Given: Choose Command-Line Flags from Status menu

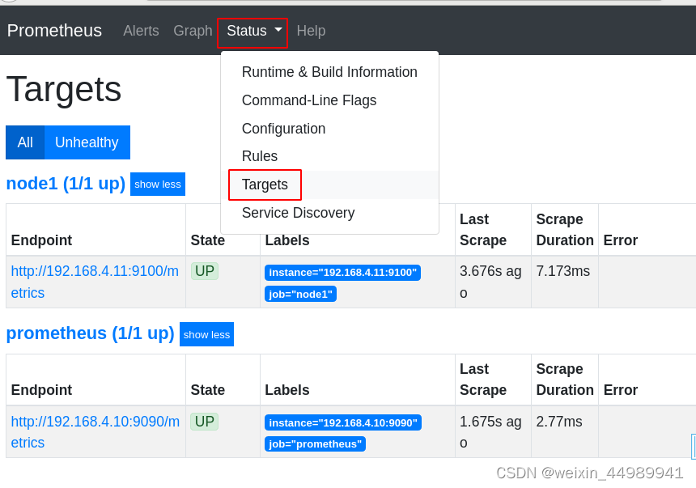Looking at the screenshot, I should click(x=329, y=100).
